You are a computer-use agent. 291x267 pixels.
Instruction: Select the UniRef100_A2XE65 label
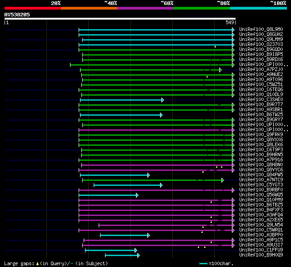(261, 220)
